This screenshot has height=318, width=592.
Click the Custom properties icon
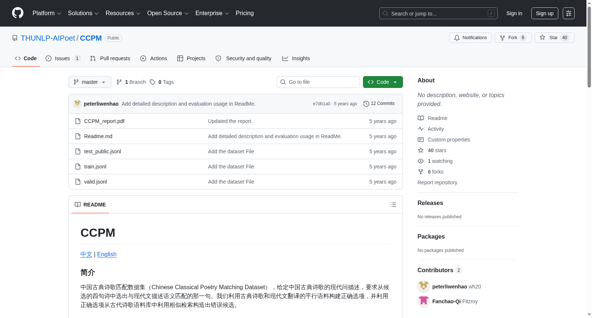click(x=421, y=140)
